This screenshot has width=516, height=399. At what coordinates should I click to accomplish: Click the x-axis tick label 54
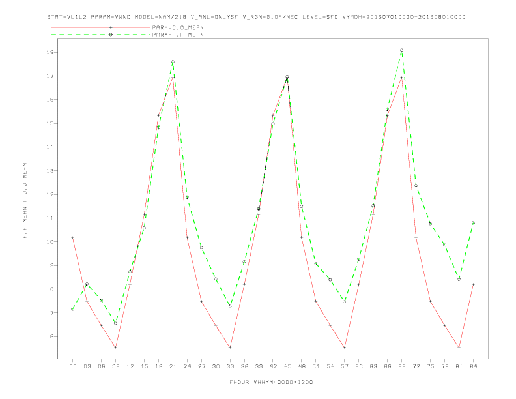[330, 366]
